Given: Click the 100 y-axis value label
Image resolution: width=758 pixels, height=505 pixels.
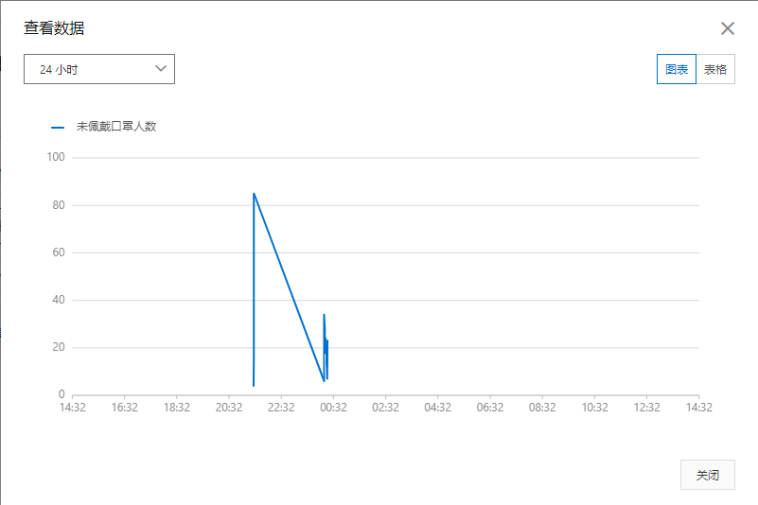Looking at the screenshot, I should pos(55,157).
